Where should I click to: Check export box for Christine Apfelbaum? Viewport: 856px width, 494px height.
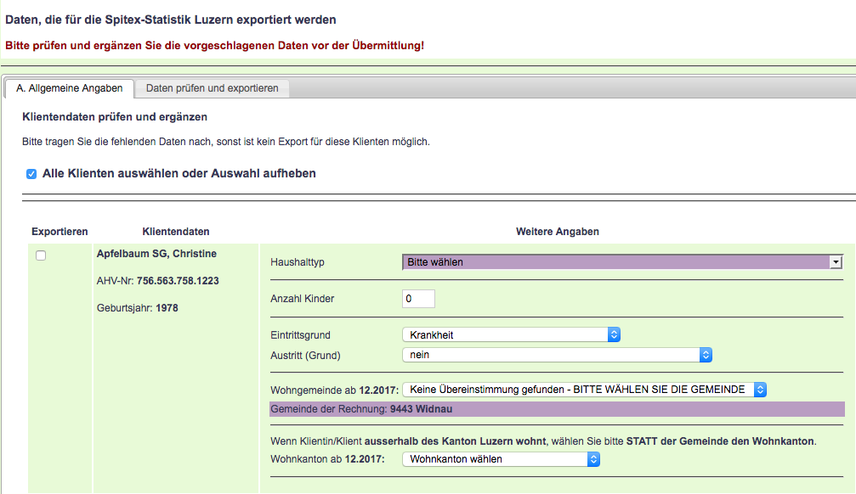[x=41, y=255]
